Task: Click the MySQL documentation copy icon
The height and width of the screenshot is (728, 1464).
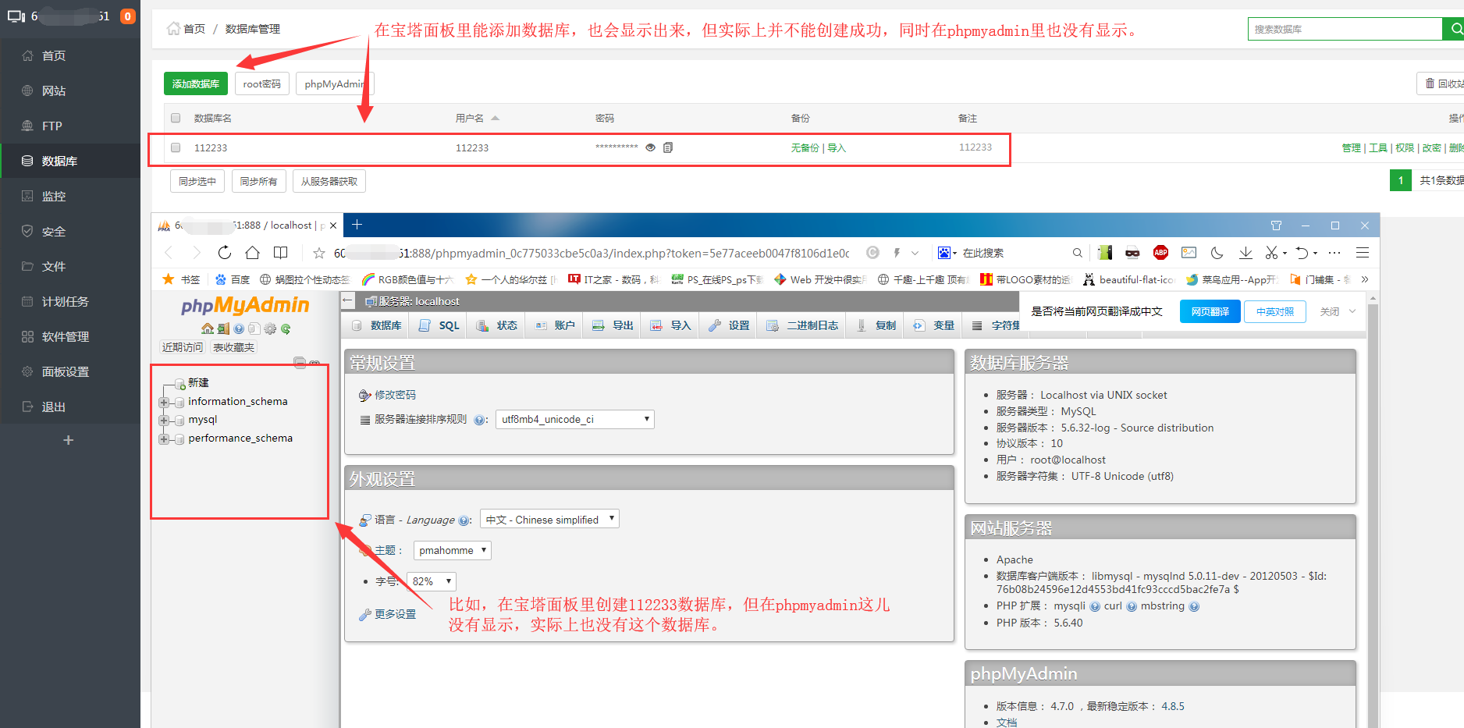Action: [x=254, y=329]
